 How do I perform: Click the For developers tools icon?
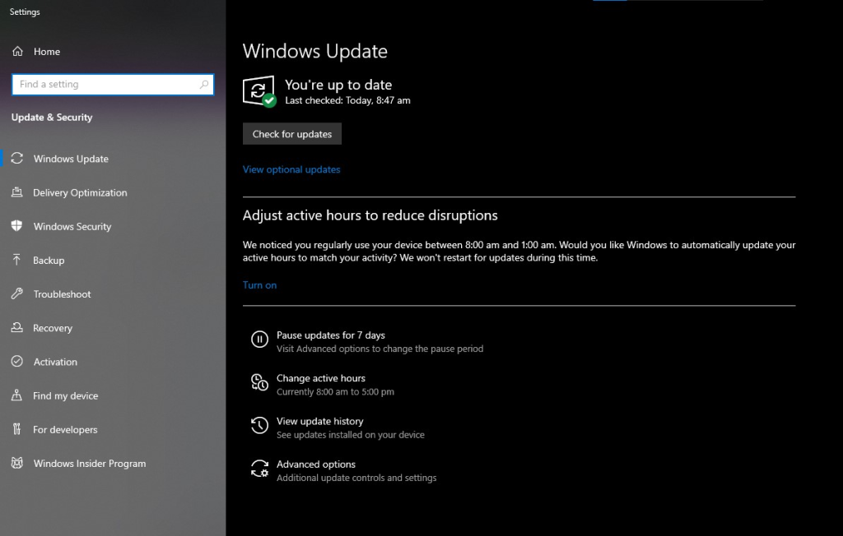16,429
